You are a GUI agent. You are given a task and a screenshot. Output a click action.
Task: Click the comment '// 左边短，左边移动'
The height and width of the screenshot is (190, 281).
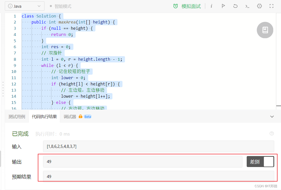[83, 90]
